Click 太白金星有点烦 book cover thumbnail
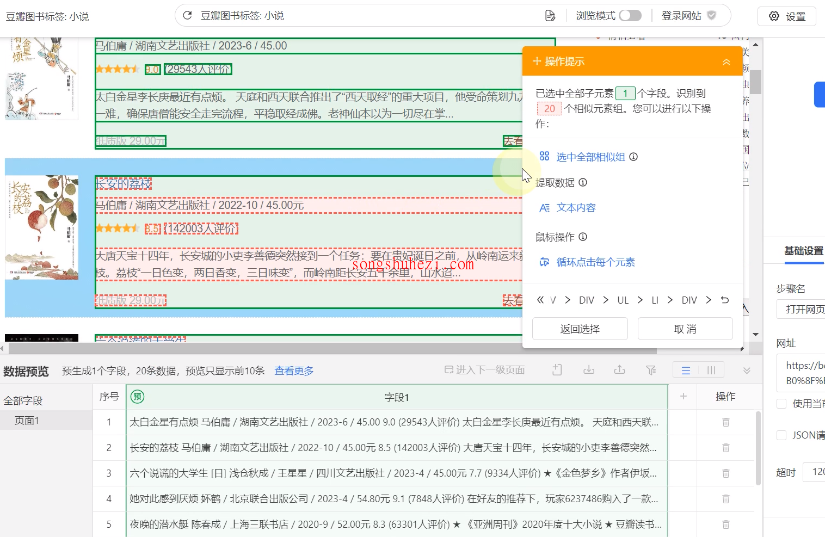 (42, 78)
